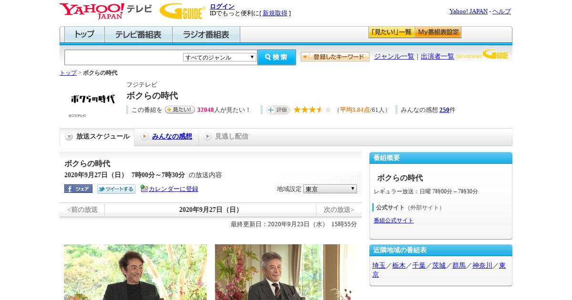572x300 pixels.
Task: Share the program on Facebook (シェア)
Action: [x=78, y=189]
